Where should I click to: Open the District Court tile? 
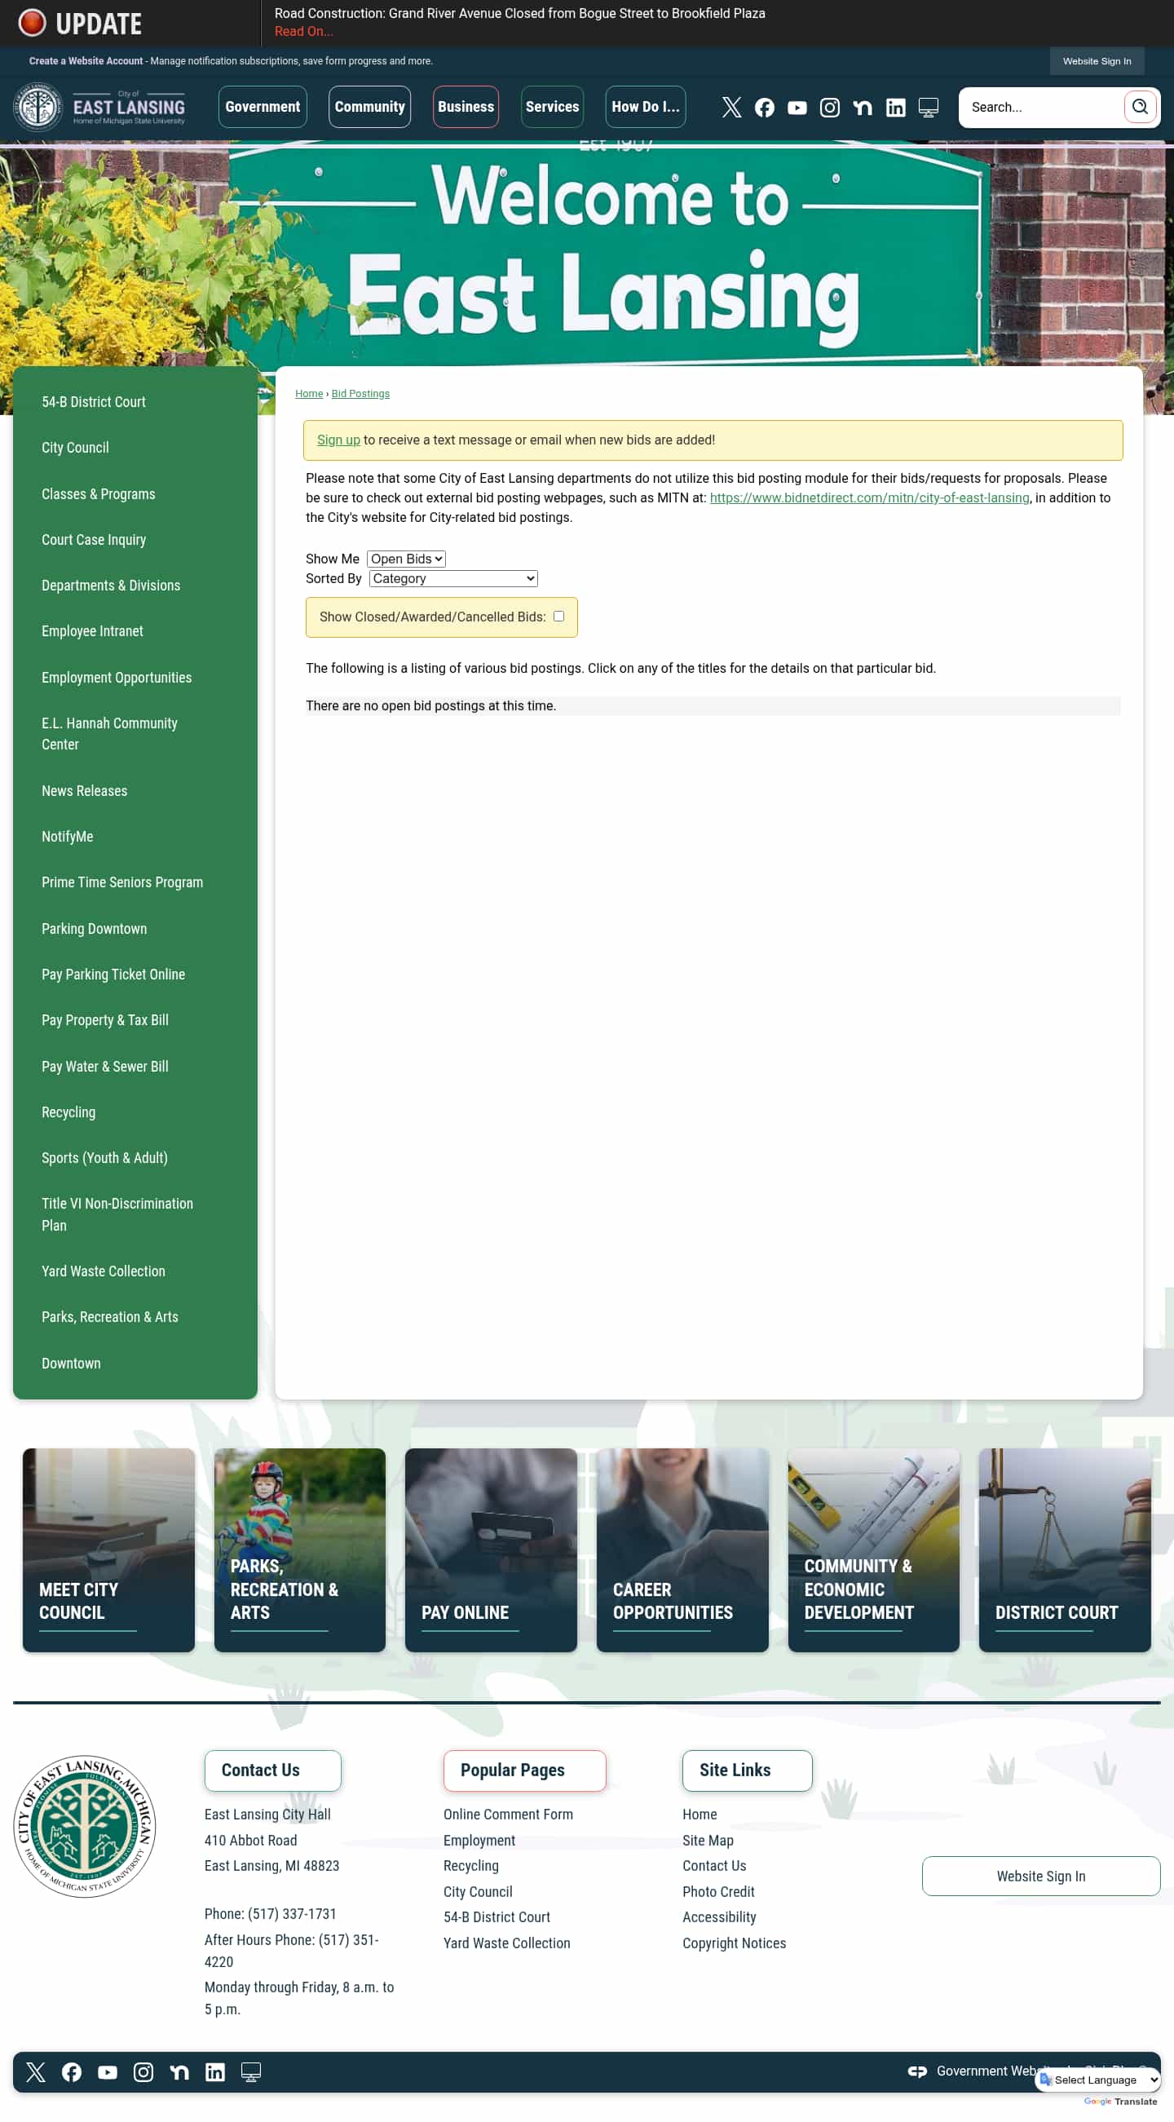pyautogui.click(x=1065, y=1550)
